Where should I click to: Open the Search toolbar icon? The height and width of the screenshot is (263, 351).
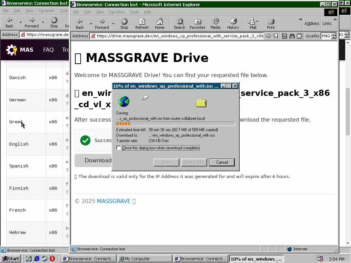click(x=180, y=24)
